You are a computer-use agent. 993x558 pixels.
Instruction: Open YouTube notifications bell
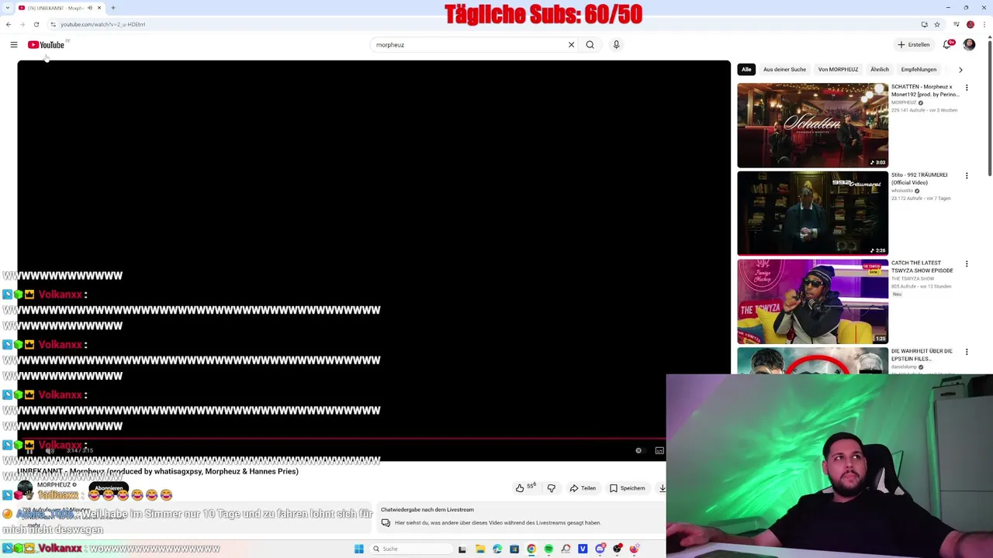[x=947, y=45]
